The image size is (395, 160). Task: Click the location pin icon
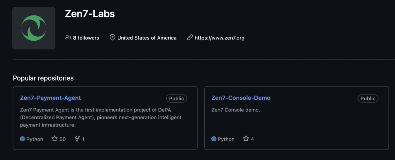point(112,38)
